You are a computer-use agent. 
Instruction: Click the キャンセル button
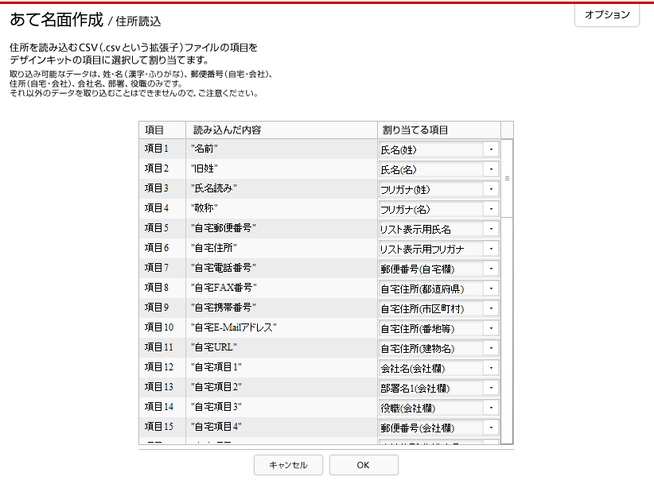pos(288,465)
